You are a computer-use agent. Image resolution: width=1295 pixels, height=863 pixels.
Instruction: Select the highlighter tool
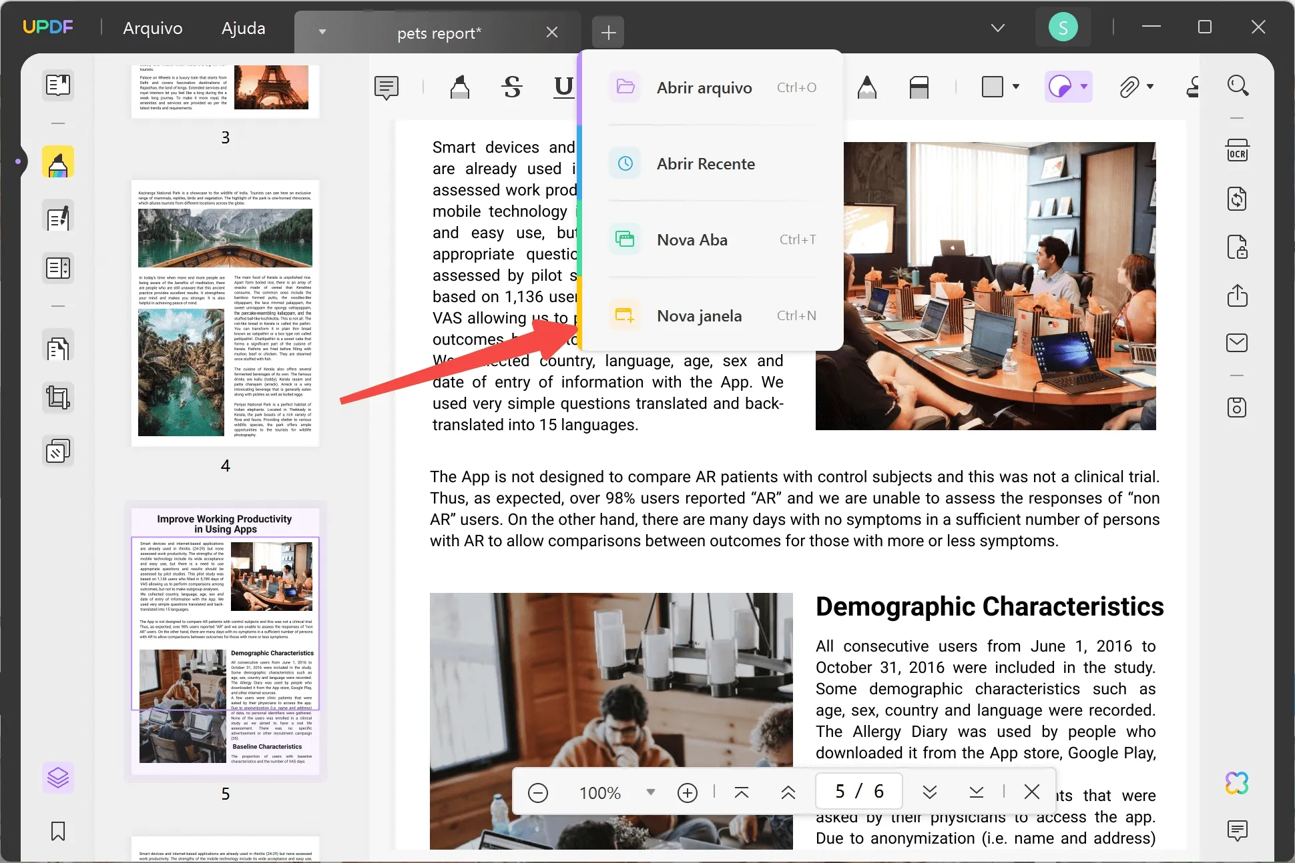(x=460, y=87)
